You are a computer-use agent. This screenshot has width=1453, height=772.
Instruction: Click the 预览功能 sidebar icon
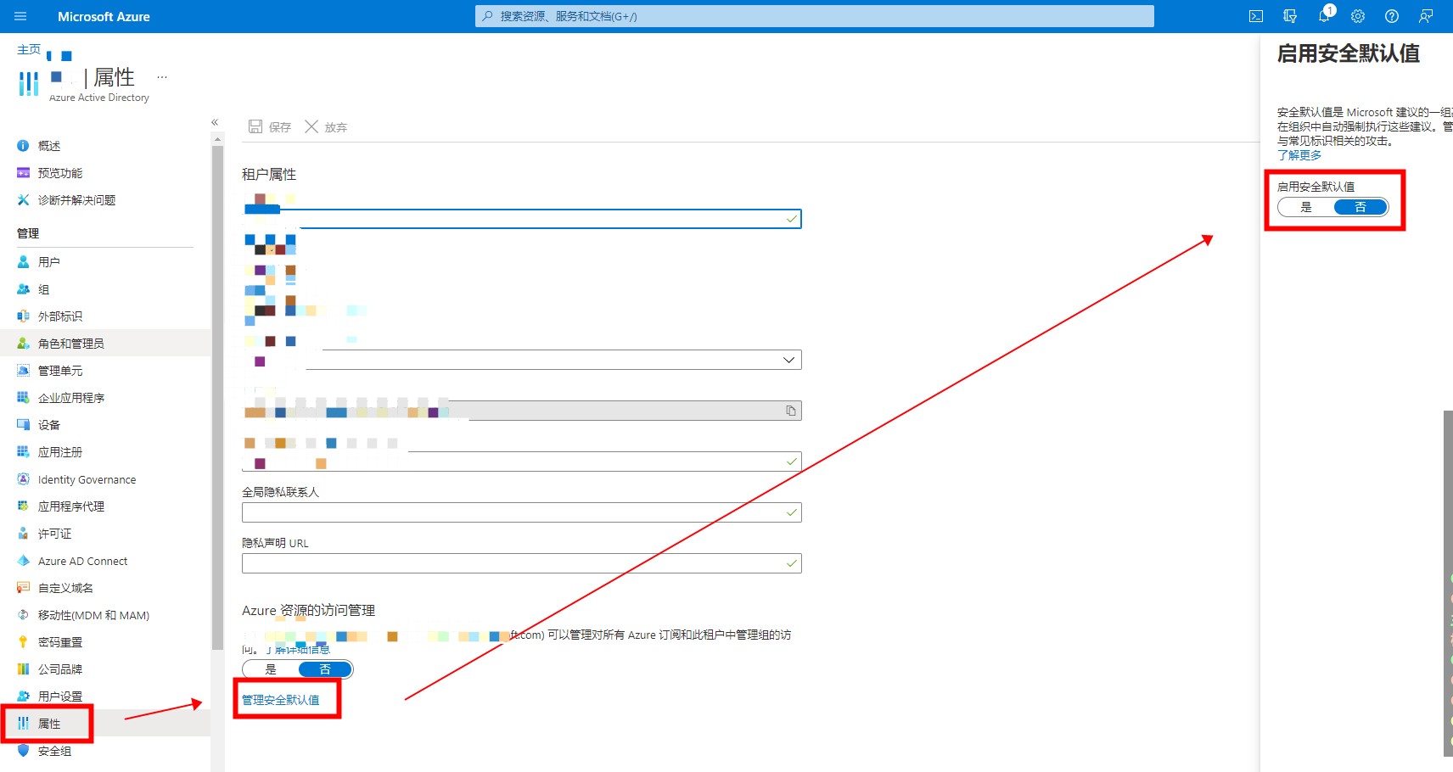23,173
